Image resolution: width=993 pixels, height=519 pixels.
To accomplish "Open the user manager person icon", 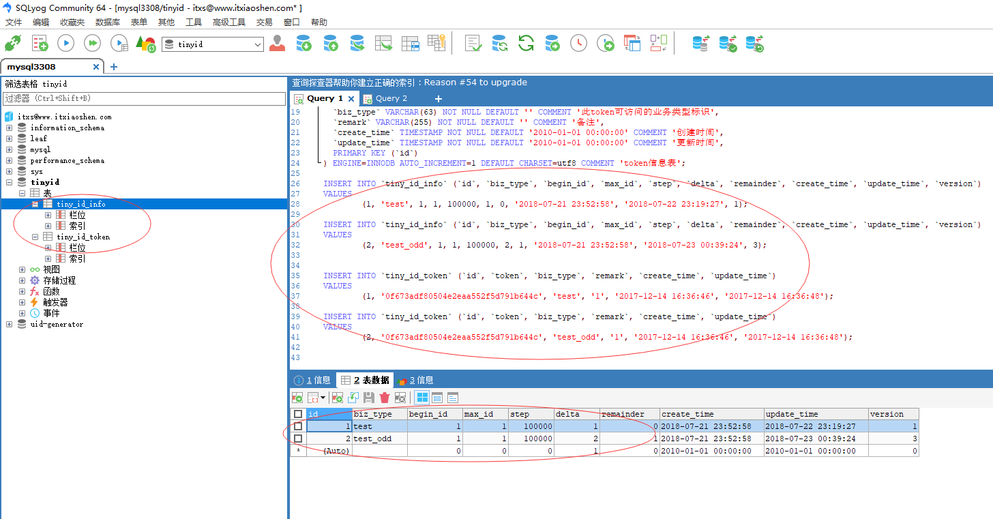I will click(277, 44).
